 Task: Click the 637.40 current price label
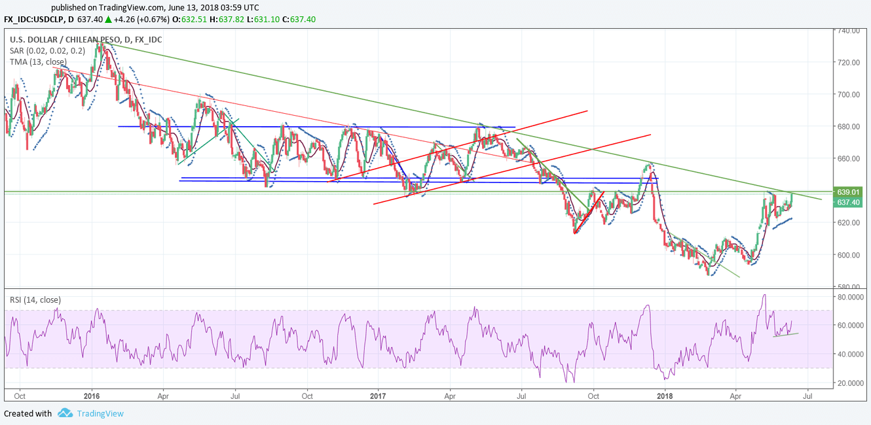(847, 203)
